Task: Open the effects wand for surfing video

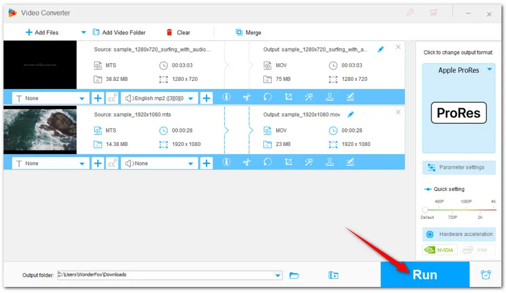Action: (309, 97)
